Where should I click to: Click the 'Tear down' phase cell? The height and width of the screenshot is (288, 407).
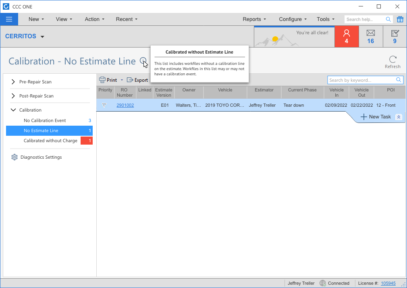294,105
